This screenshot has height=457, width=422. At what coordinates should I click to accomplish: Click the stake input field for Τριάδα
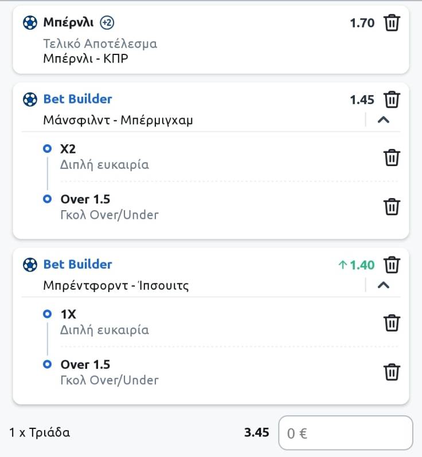[x=345, y=433]
